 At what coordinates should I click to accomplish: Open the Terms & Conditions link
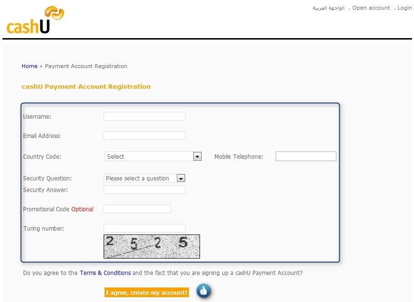(x=105, y=273)
